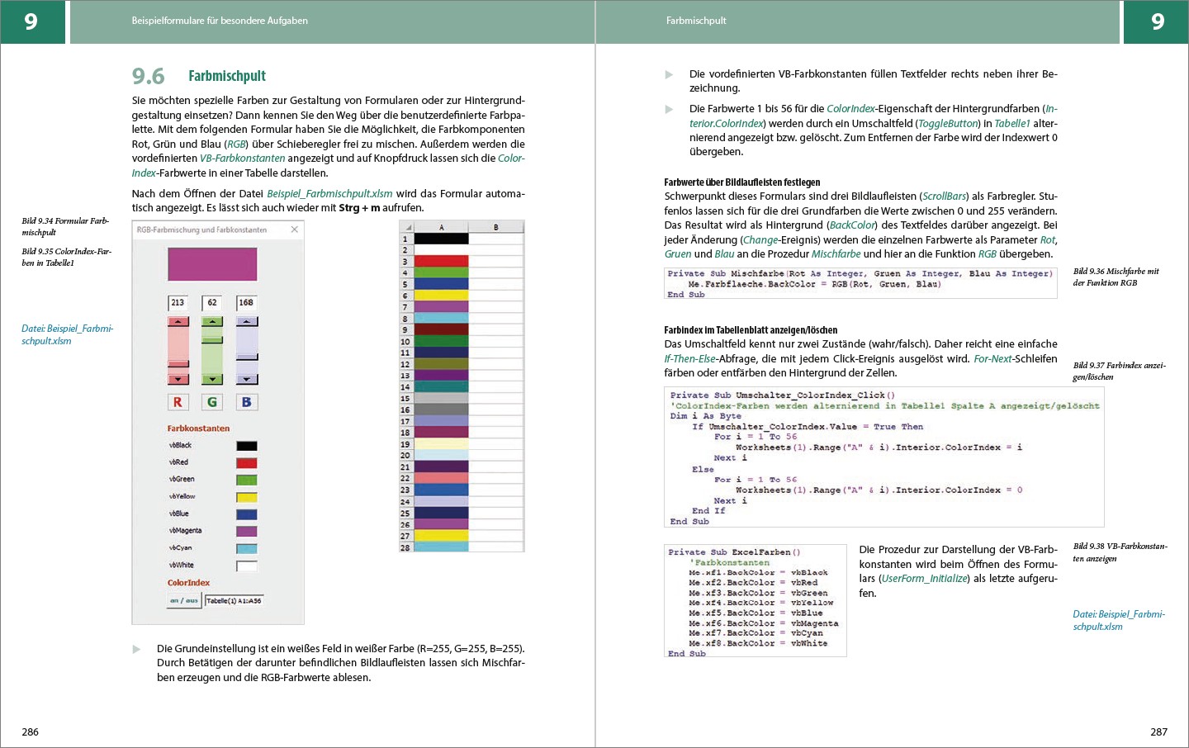
Task: Click the blue scrollbar up arrow
Action: point(247,321)
